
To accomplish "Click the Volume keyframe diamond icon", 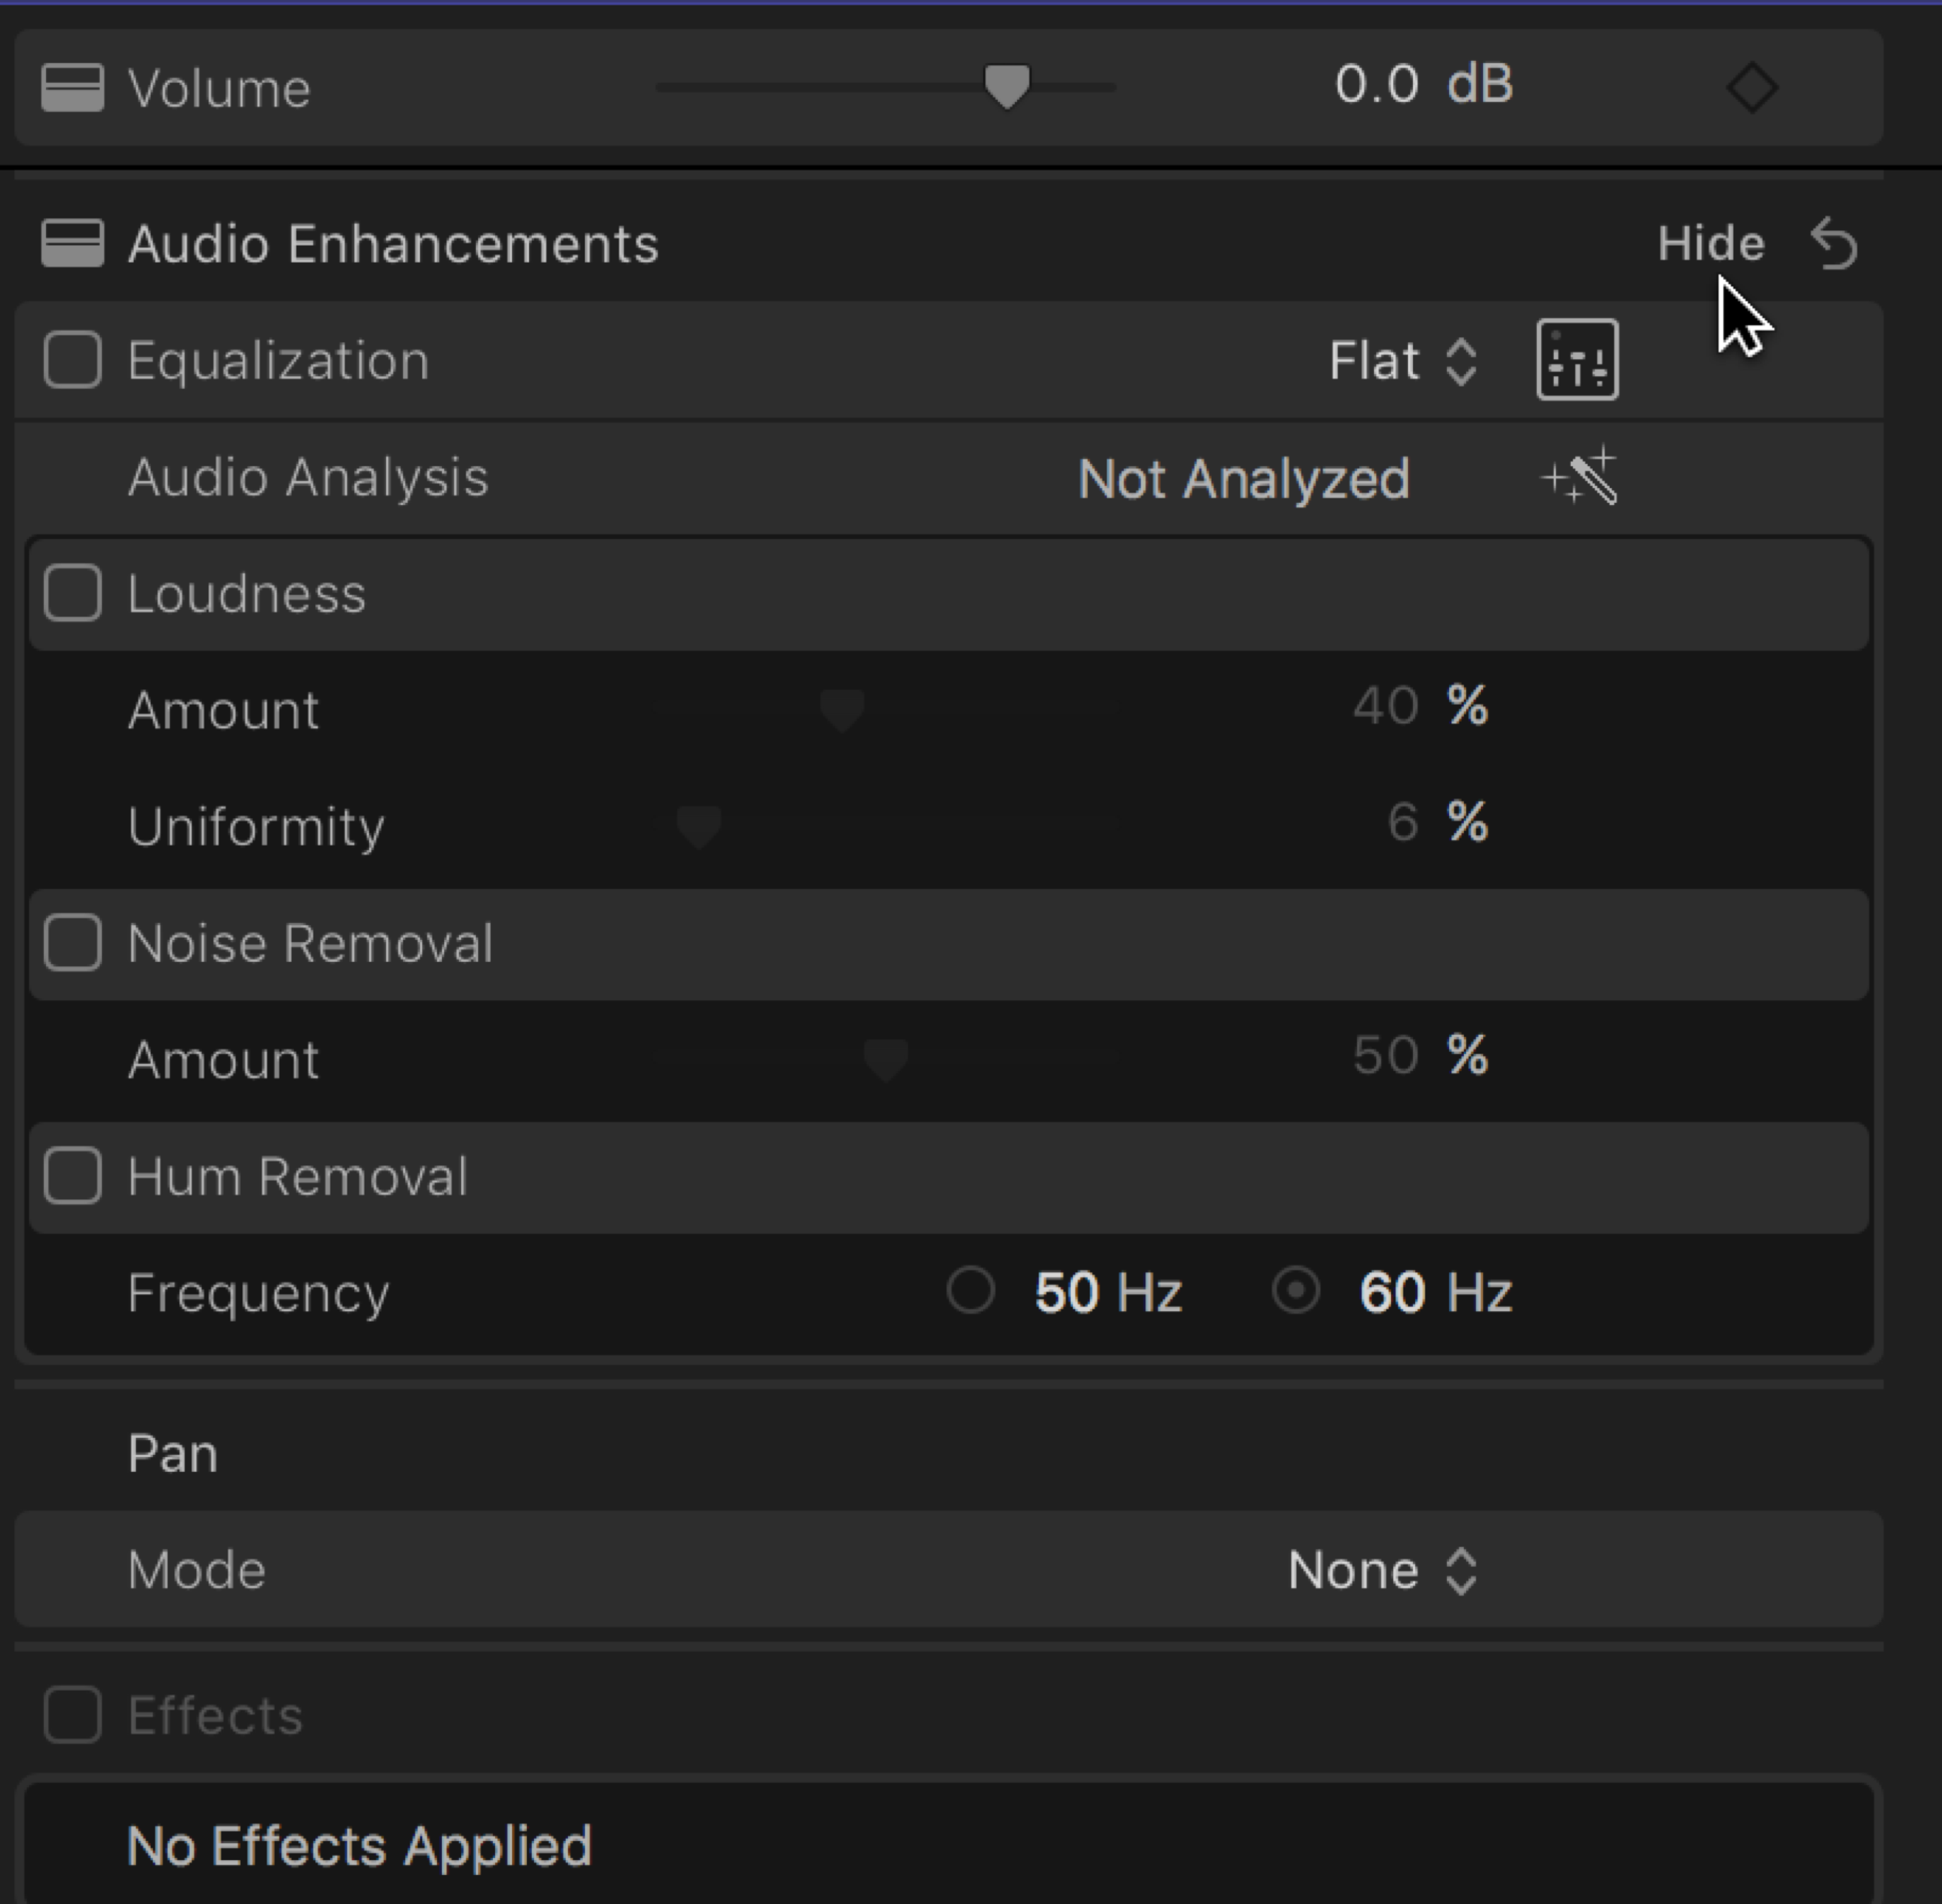I will click(x=1751, y=88).
